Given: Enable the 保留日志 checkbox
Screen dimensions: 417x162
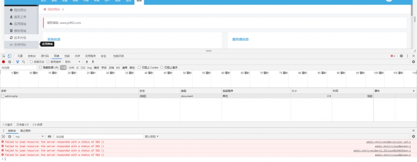Looking at the screenshot, I should coord(31,62).
